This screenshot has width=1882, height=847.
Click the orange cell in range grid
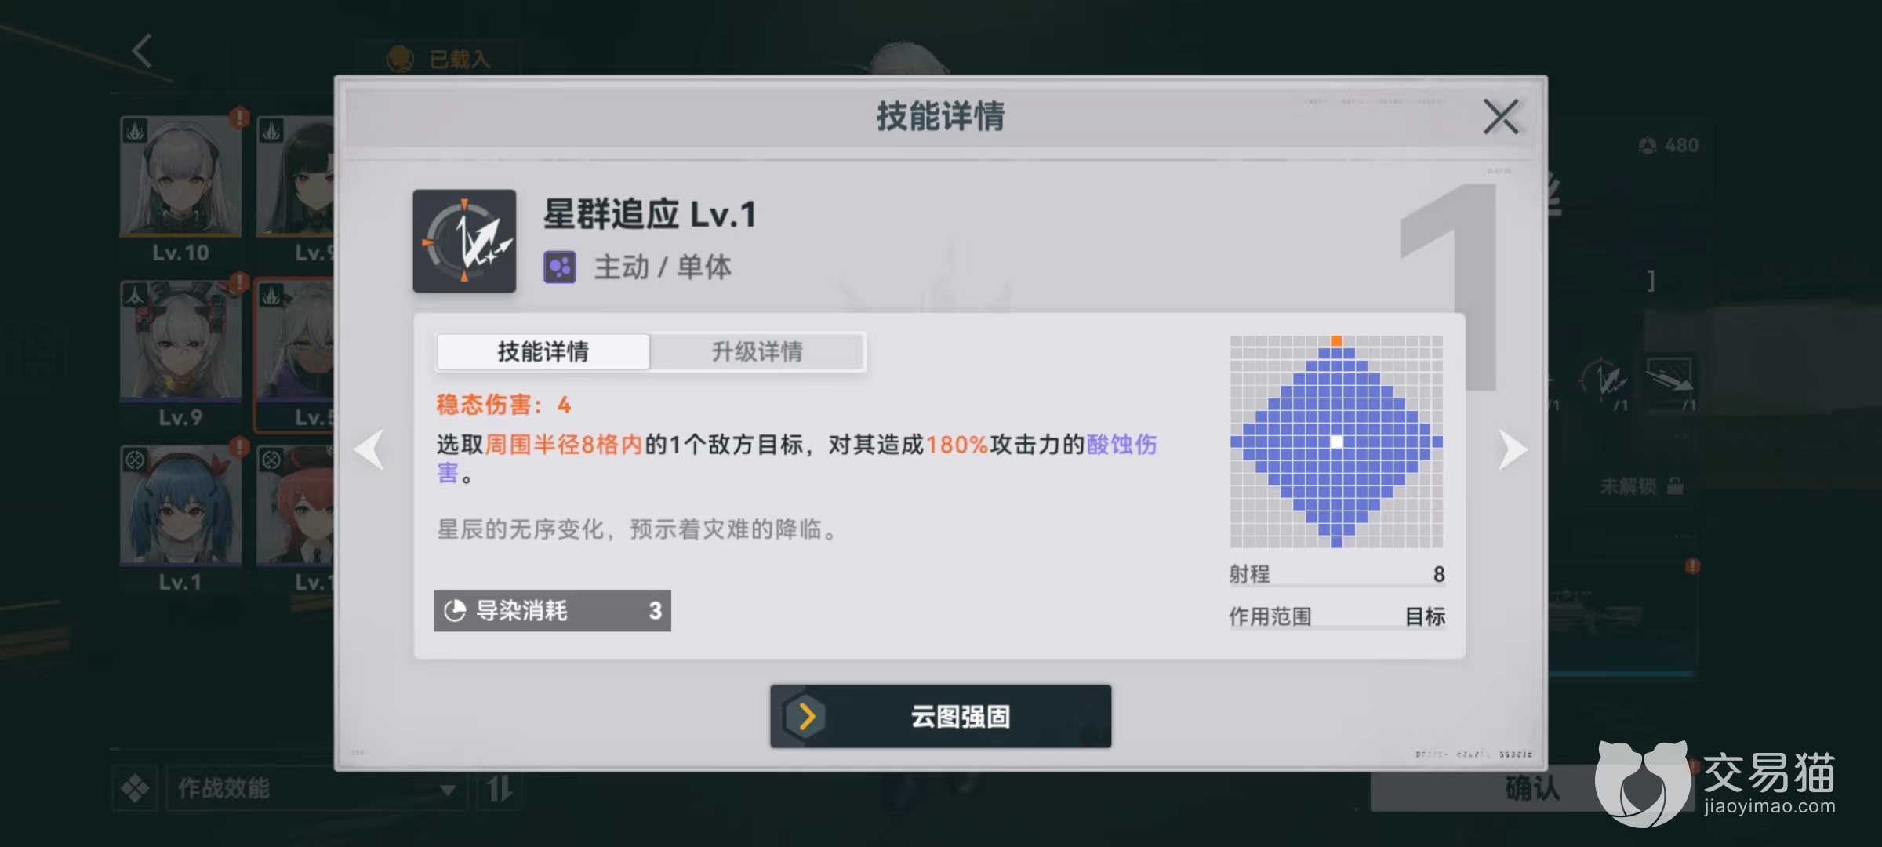click(x=1337, y=340)
